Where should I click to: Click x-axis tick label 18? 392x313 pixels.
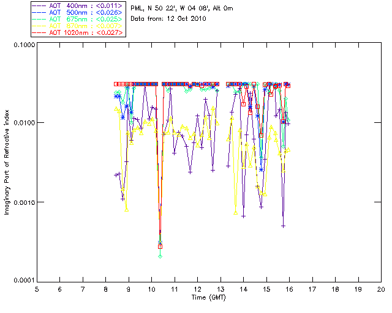point(335,289)
